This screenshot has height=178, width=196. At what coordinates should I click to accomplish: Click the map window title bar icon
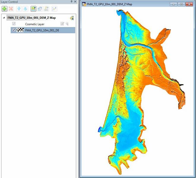84,4
